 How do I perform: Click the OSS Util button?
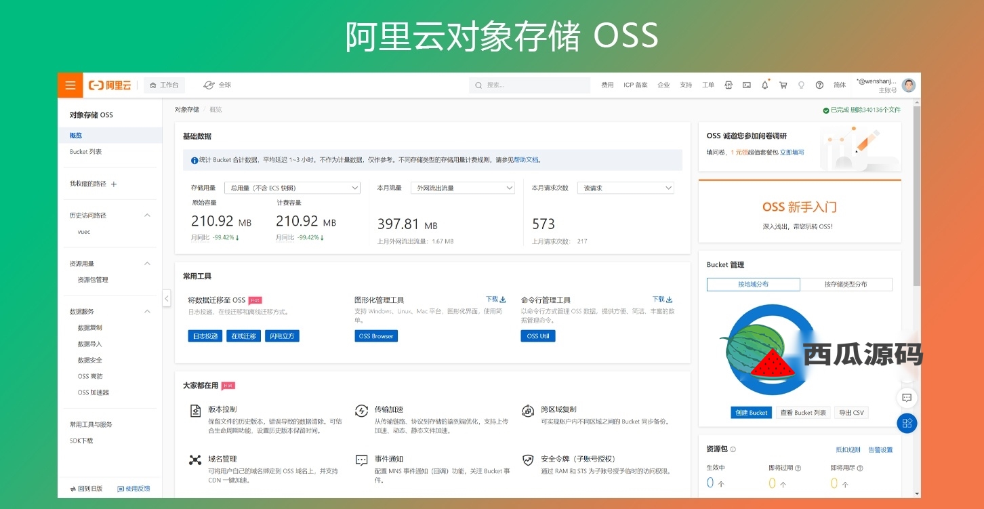pyautogui.click(x=538, y=336)
